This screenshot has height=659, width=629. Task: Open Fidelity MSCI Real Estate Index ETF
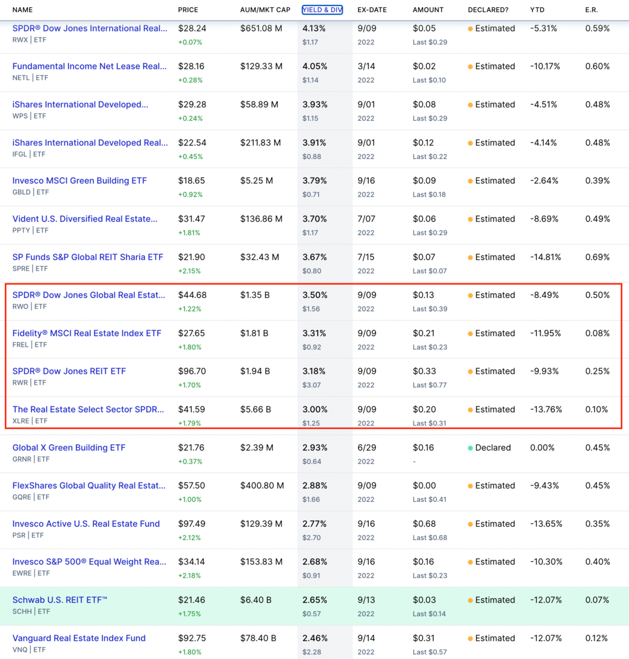tap(87, 333)
